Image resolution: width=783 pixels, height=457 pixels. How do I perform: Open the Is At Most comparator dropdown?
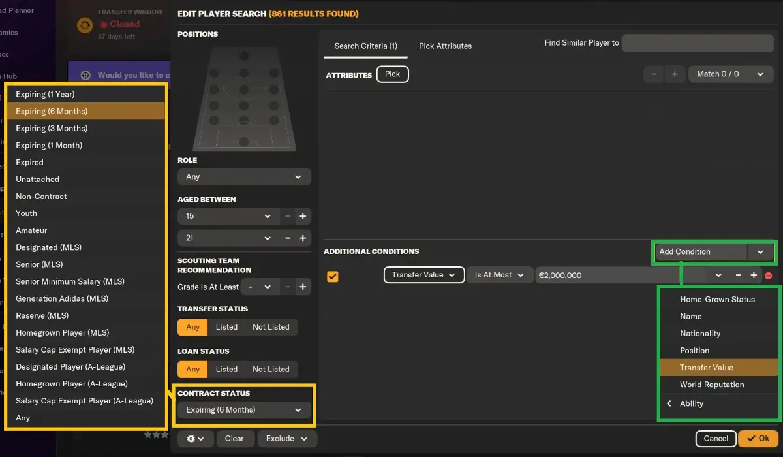point(499,275)
